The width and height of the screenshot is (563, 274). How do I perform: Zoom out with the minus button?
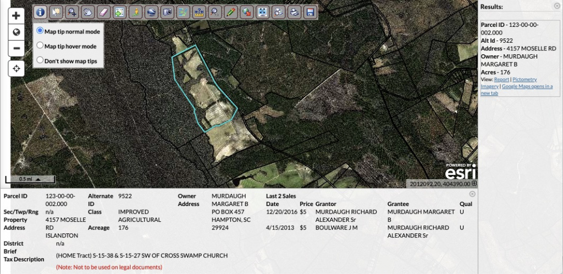tap(16, 48)
